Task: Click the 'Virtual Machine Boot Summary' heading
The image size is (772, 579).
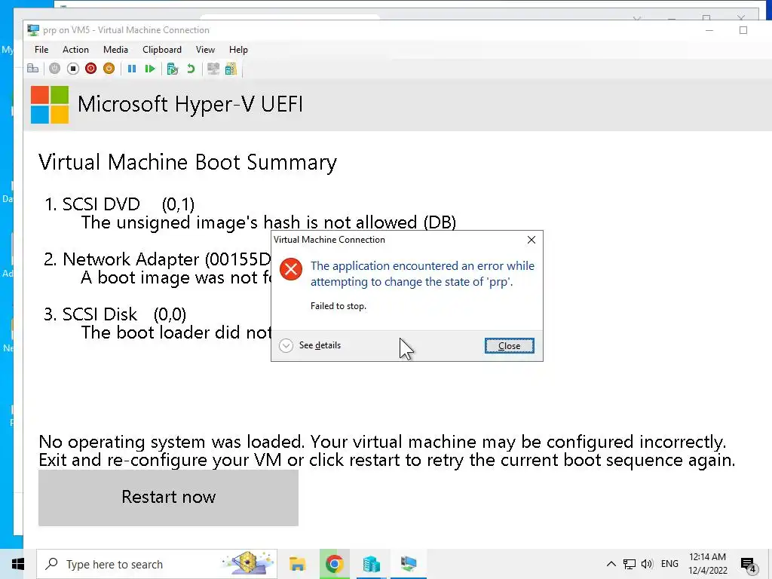Action: (188, 163)
